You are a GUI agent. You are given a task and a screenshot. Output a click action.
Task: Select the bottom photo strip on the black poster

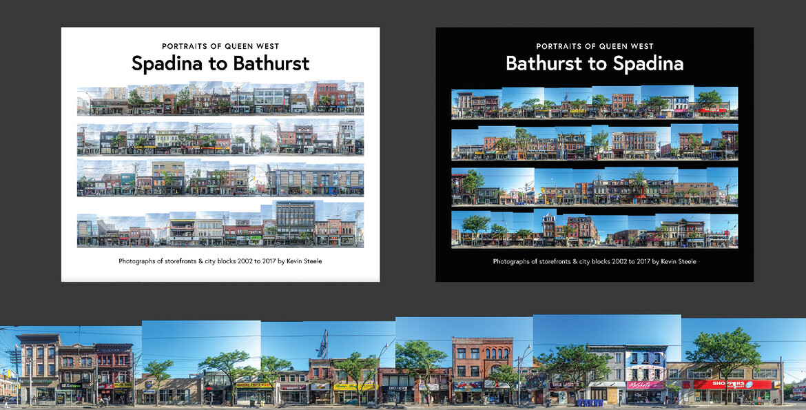594,229
